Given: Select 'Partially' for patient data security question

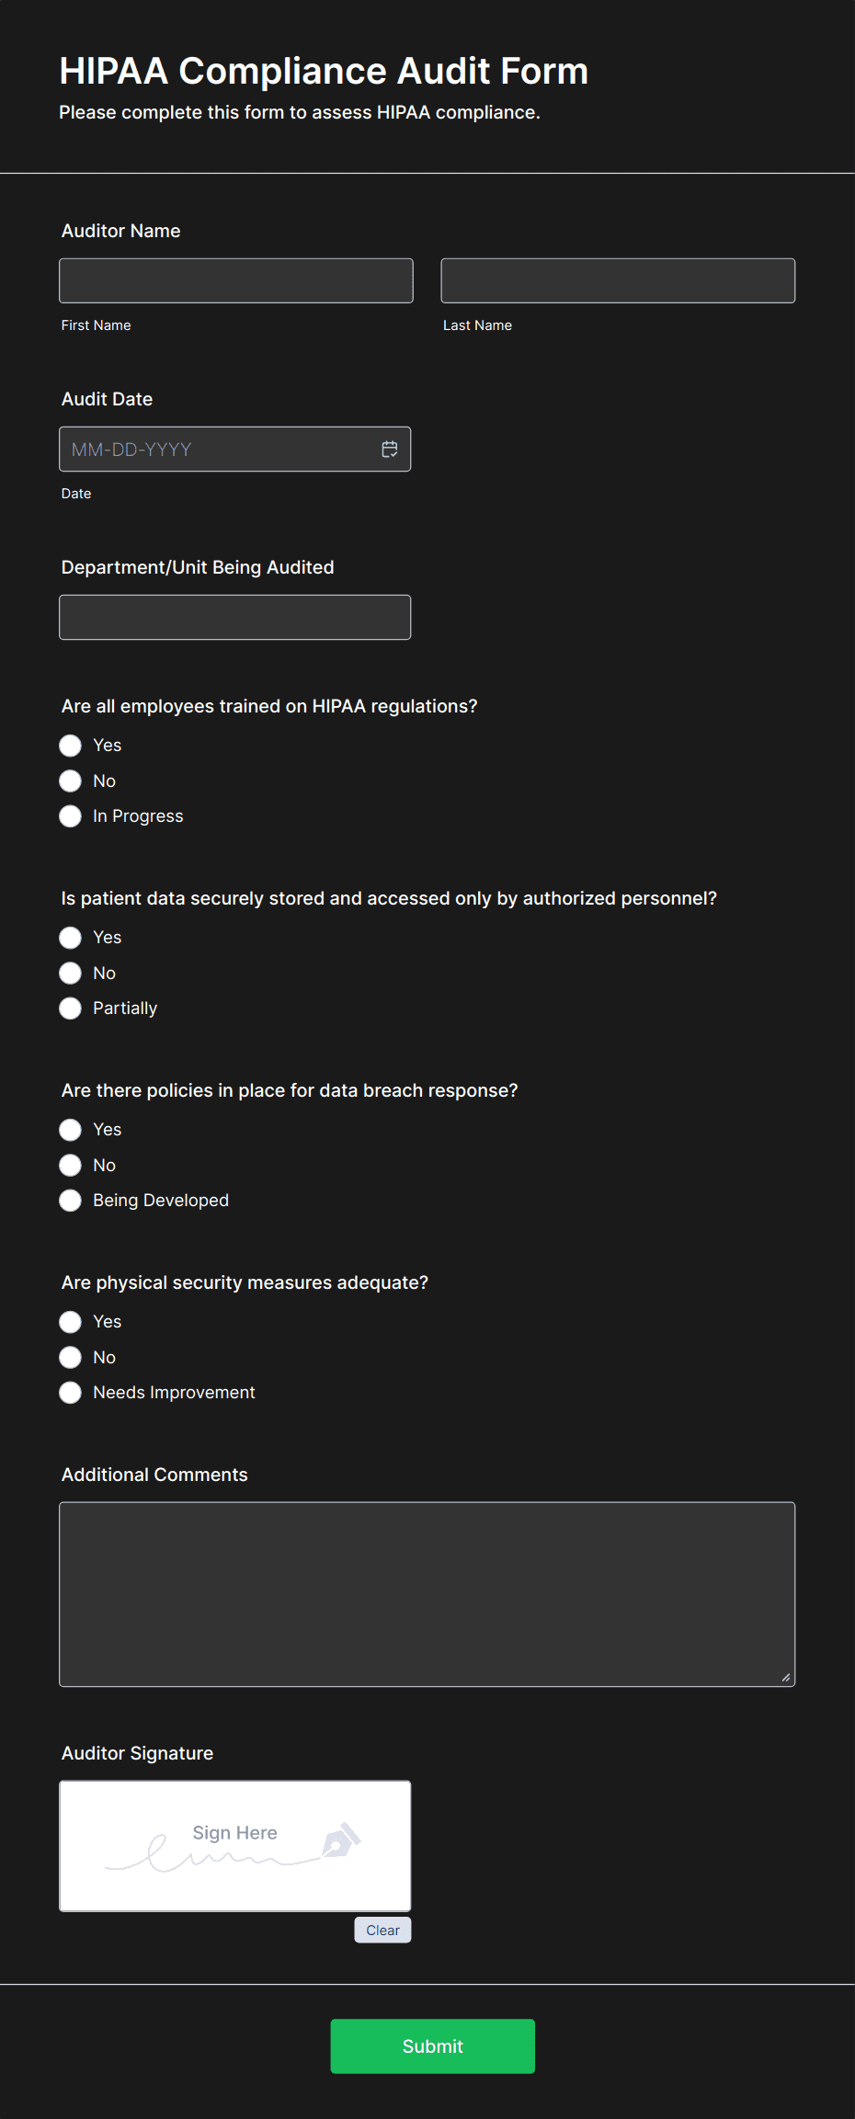Looking at the screenshot, I should [x=70, y=1008].
